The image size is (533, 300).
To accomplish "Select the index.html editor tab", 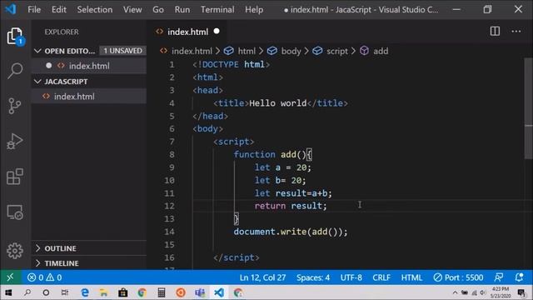I will [x=187, y=32].
